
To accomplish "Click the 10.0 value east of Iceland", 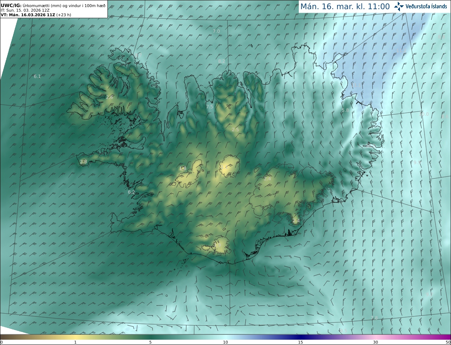I will point(424,114).
